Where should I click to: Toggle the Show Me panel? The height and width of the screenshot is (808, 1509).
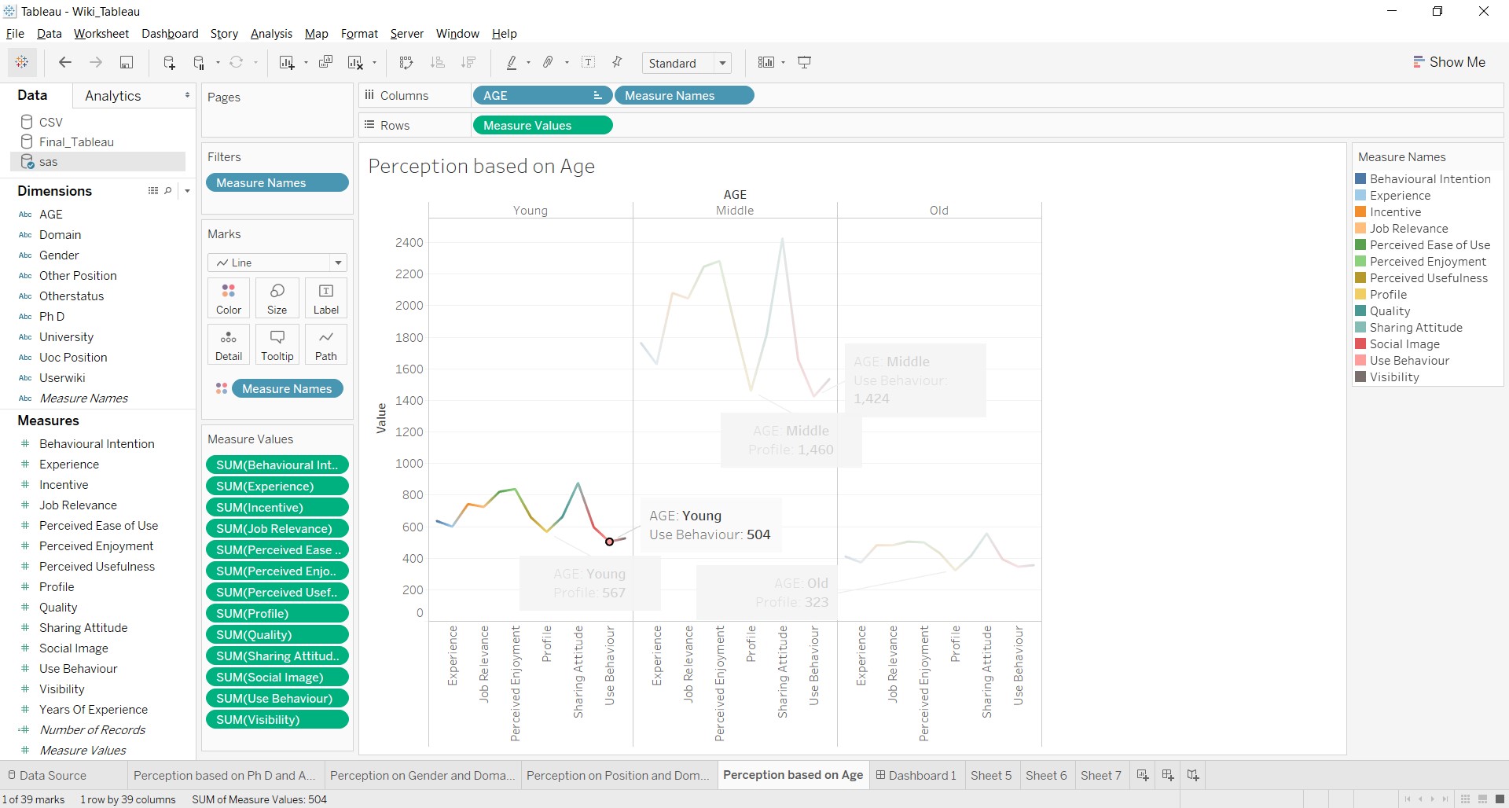(1449, 62)
